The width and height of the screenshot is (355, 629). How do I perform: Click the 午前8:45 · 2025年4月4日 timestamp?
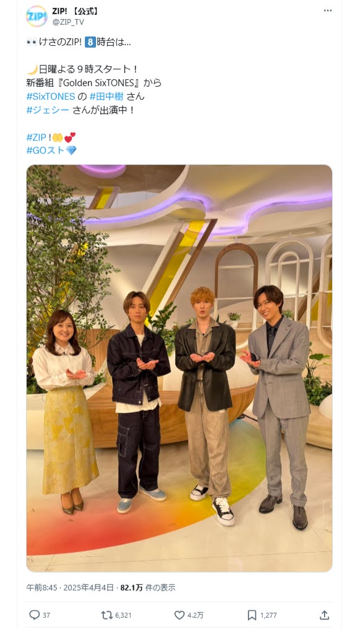pos(70,587)
